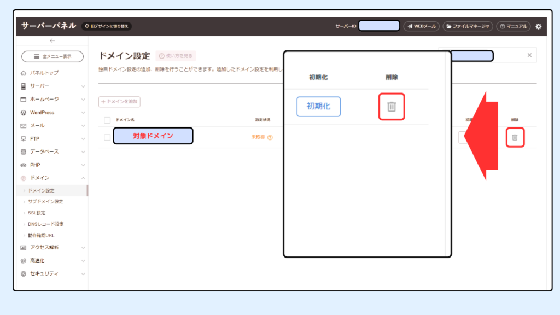Tick the checkbox beside 対象ドメイン

(107, 137)
